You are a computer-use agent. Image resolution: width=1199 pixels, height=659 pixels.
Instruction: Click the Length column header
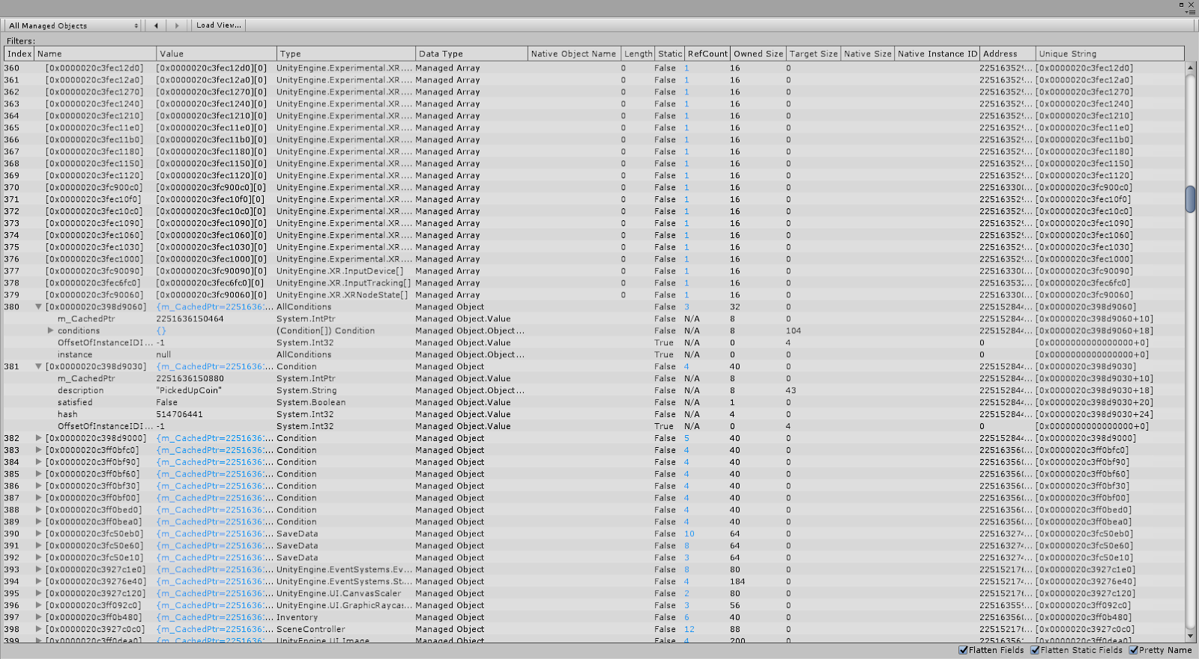638,54
